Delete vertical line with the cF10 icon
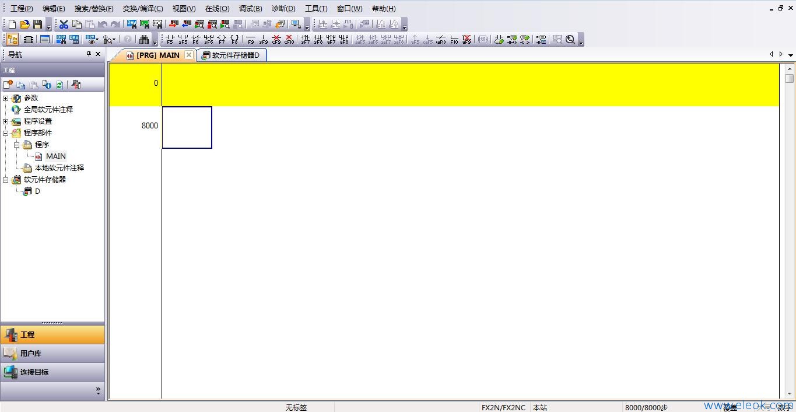 289,40
